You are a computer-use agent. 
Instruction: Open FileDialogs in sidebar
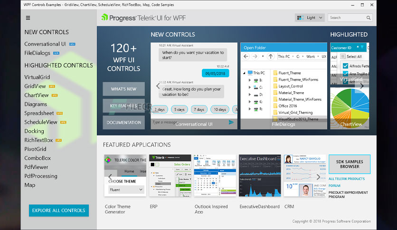[x=37, y=53]
